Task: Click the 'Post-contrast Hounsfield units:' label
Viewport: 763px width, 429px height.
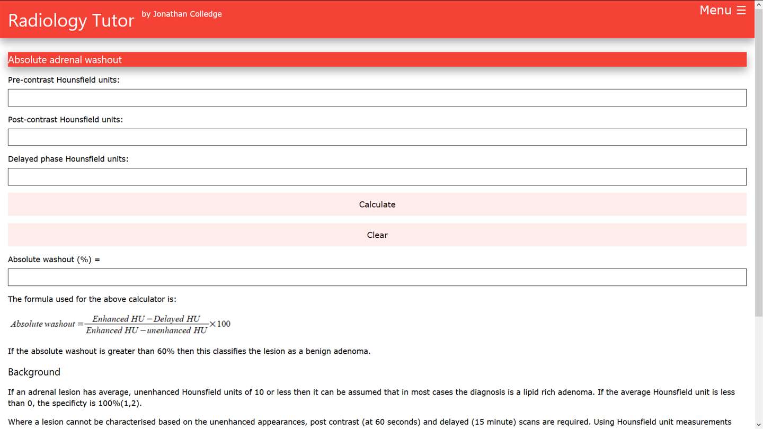Action: tap(65, 120)
